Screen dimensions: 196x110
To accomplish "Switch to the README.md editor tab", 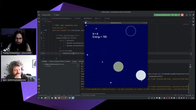I will pos(88,18).
